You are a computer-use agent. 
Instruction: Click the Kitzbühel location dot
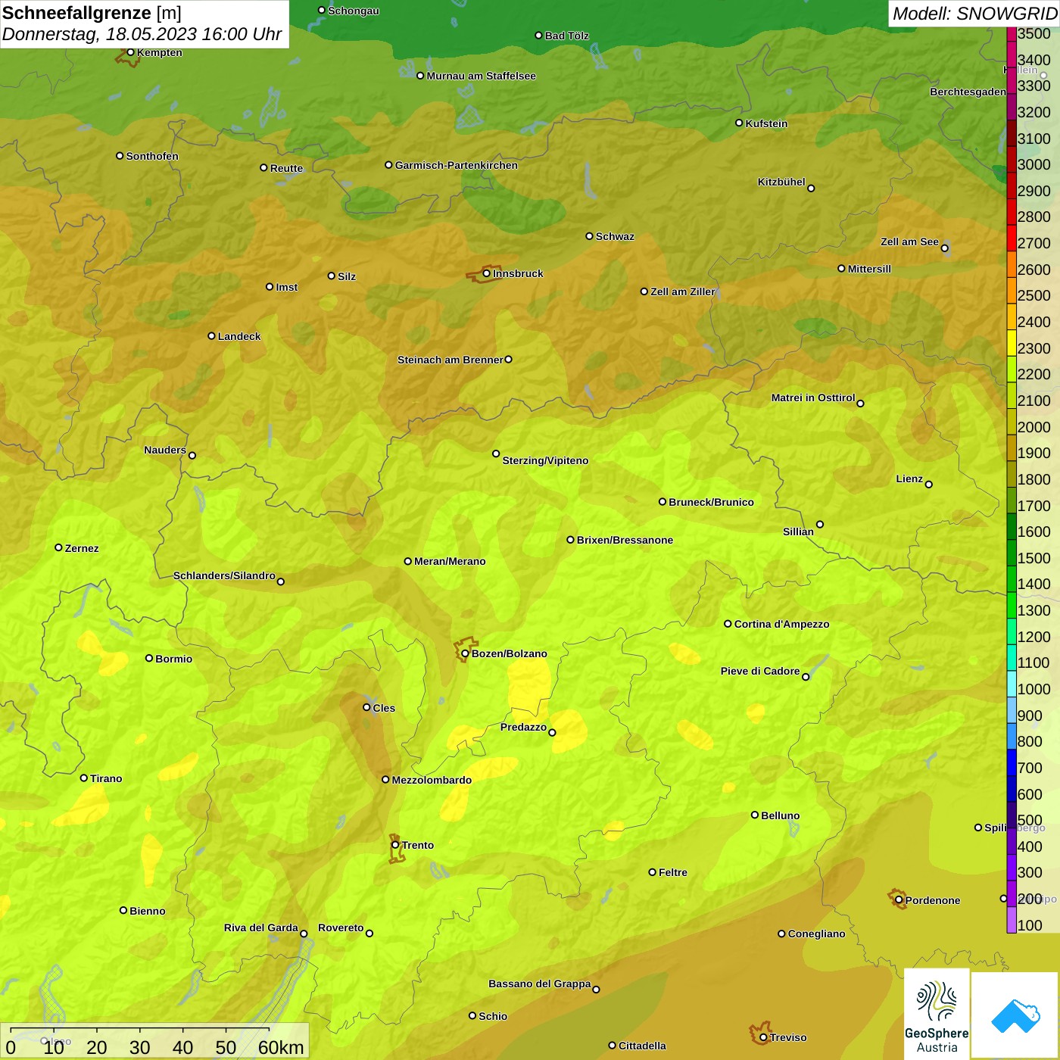(811, 188)
